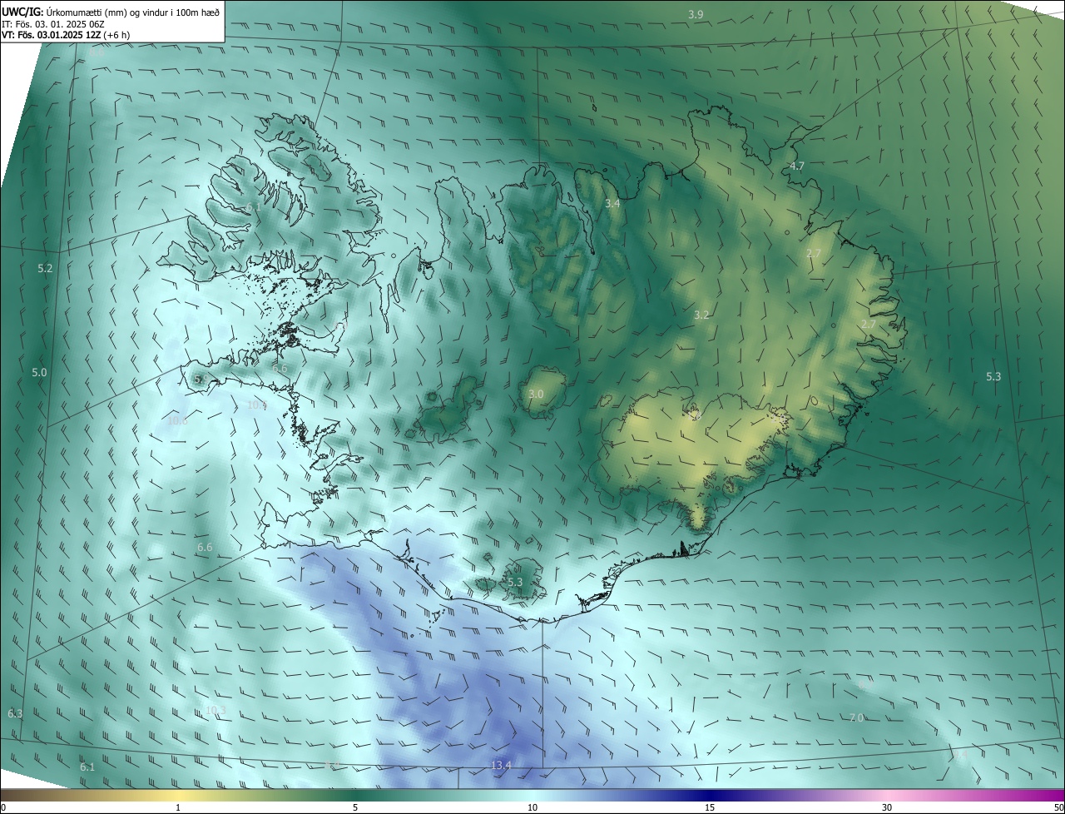Click the 3.0 value on the Hofsjökull glacier
The image size is (1065, 814).
[x=536, y=394]
